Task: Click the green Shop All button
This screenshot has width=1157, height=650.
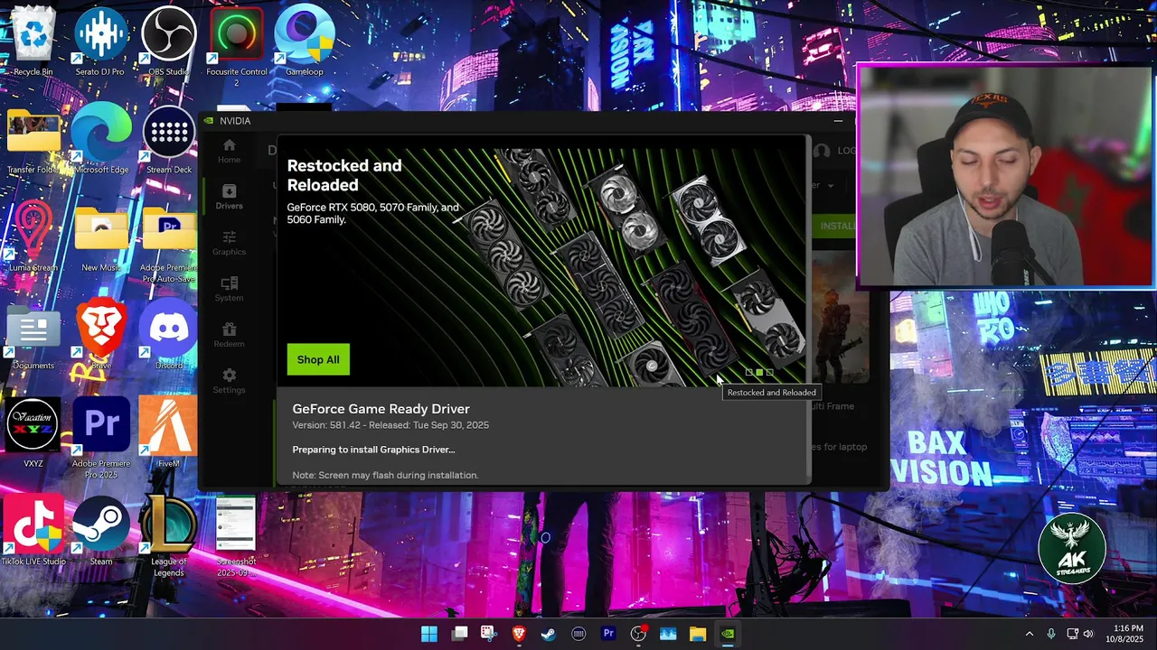Action: tap(318, 359)
